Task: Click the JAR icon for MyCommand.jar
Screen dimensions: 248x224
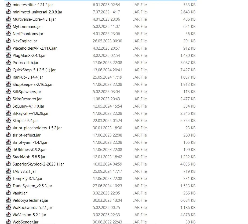Action: tap(9, 26)
